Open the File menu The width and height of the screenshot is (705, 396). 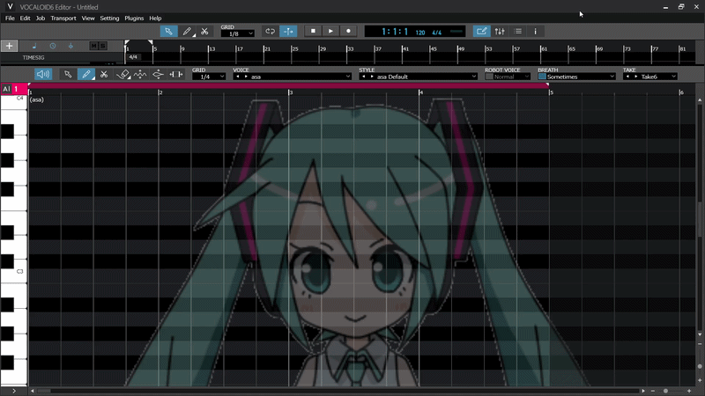pyautogui.click(x=10, y=18)
